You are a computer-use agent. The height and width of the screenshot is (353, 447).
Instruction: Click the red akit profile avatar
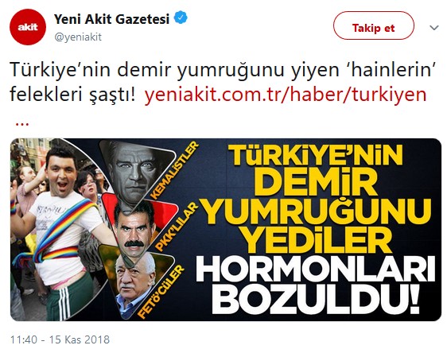(28, 27)
